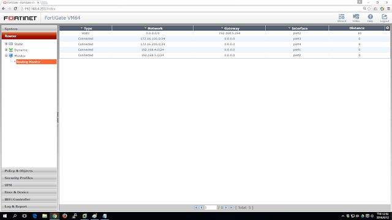Select the Static route row 0.0.0.0/0
This screenshot has width=392, height=220.
[225, 33]
